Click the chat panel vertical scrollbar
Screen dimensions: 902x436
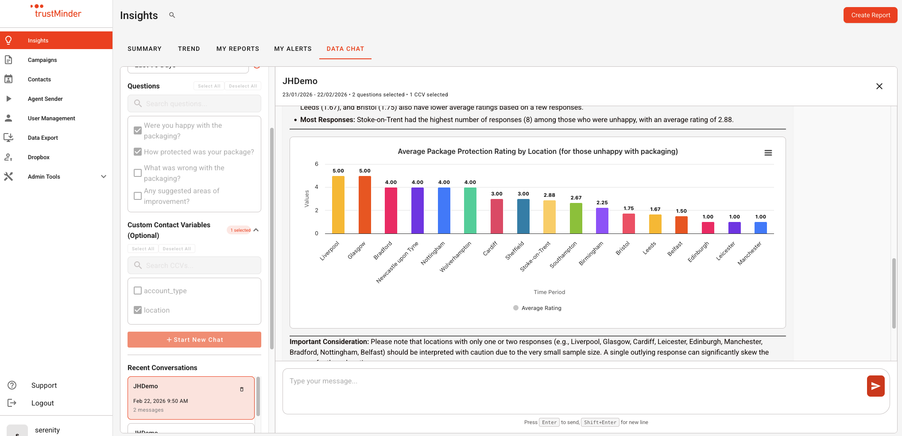(894, 293)
